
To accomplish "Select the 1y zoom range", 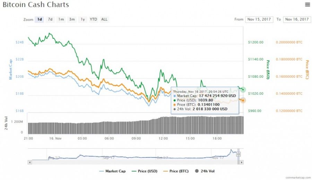I will [83, 19].
